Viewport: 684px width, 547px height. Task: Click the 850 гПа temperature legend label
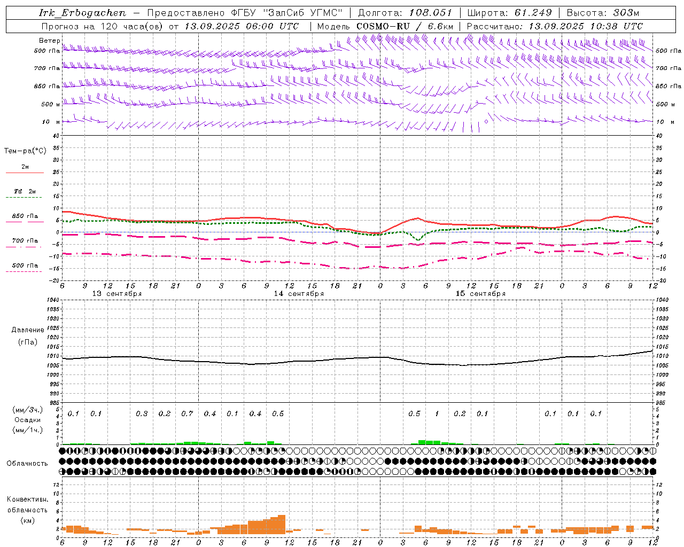(25, 216)
